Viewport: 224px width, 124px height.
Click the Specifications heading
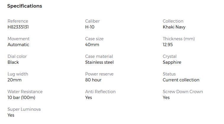click(x=25, y=6)
